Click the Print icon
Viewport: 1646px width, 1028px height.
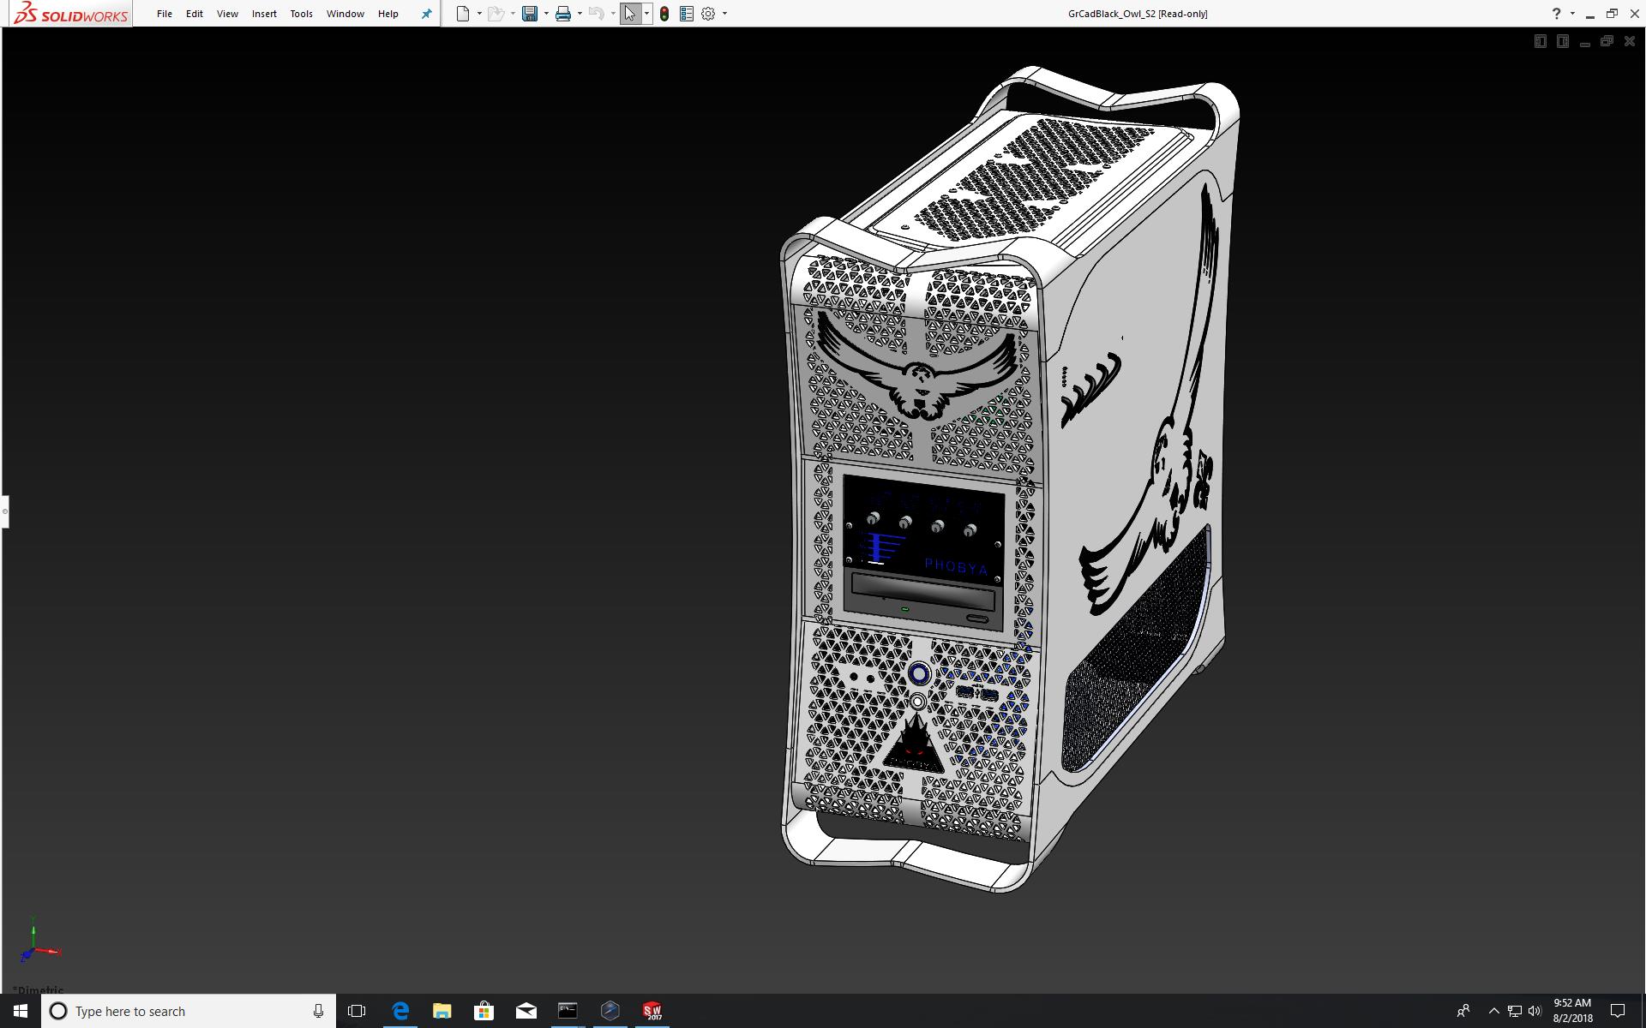point(563,14)
